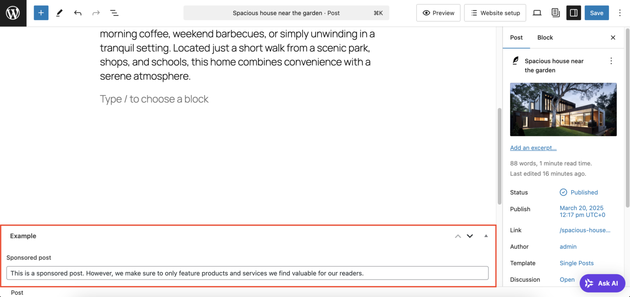Open the editor options three-dot menu
Screen dimensions: 630x297
click(620, 13)
